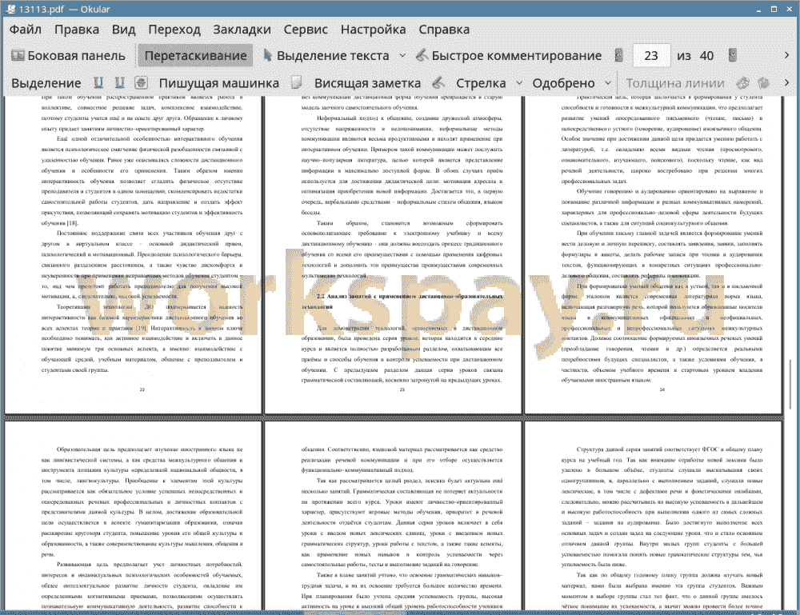
Task: Click the Okular app icon in title bar
Action: click(10, 9)
